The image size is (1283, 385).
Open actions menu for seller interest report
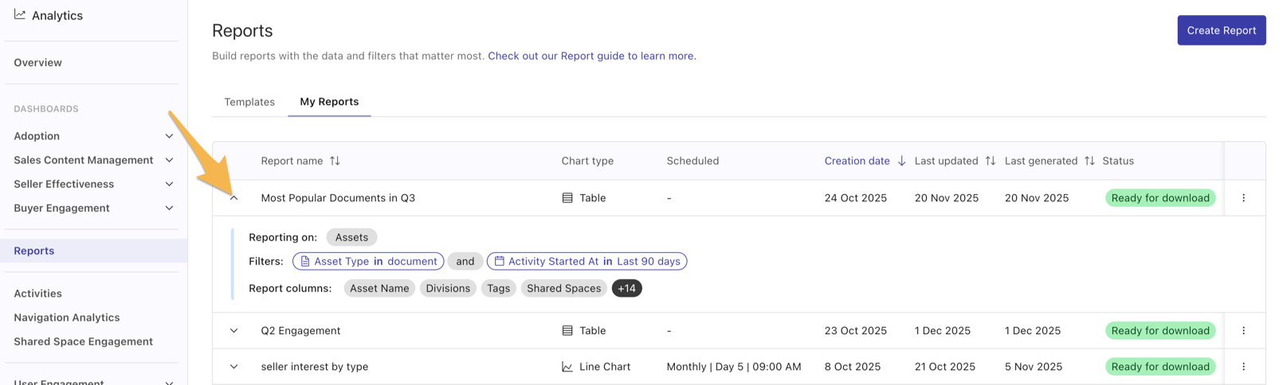click(1243, 367)
